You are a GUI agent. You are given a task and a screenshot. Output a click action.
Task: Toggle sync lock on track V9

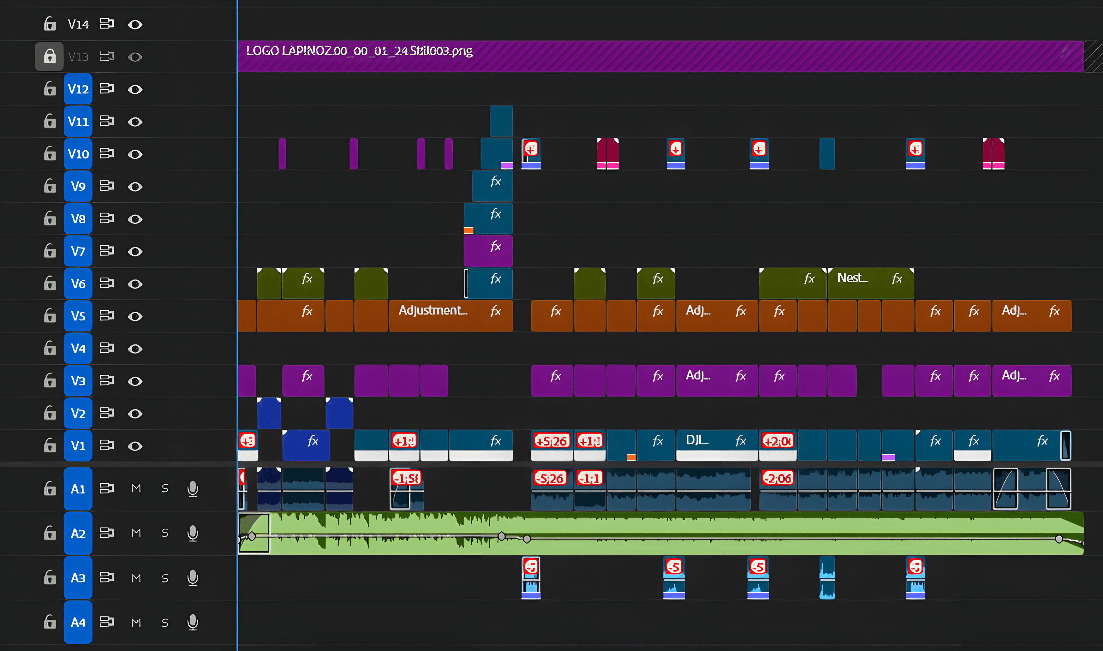(x=107, y=186)
